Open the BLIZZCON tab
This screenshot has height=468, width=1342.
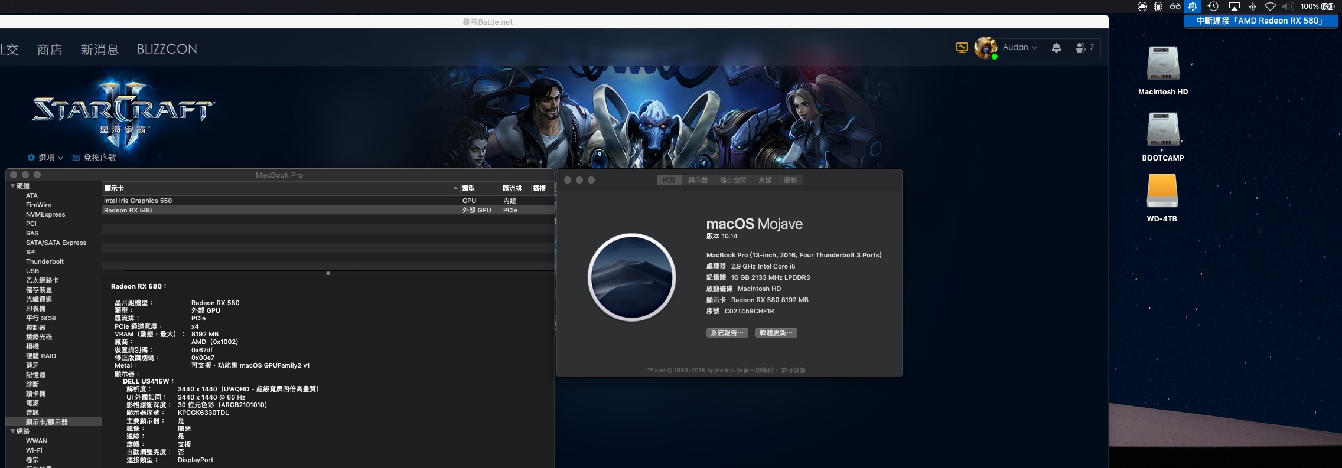click(x=167, y=50)
